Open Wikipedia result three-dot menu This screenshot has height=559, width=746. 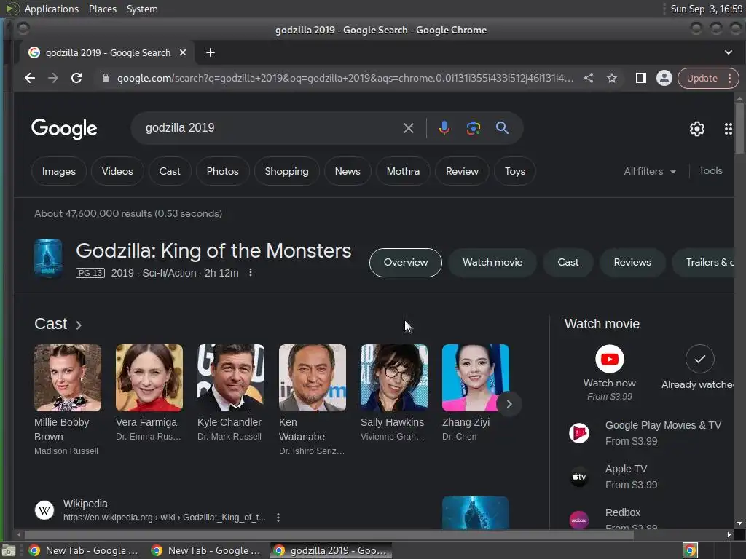tap(278, 518)
